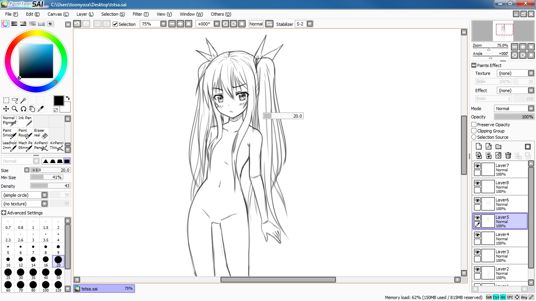Collapse the Paints Effect section

pyautogui.click(x=474, y=65)
